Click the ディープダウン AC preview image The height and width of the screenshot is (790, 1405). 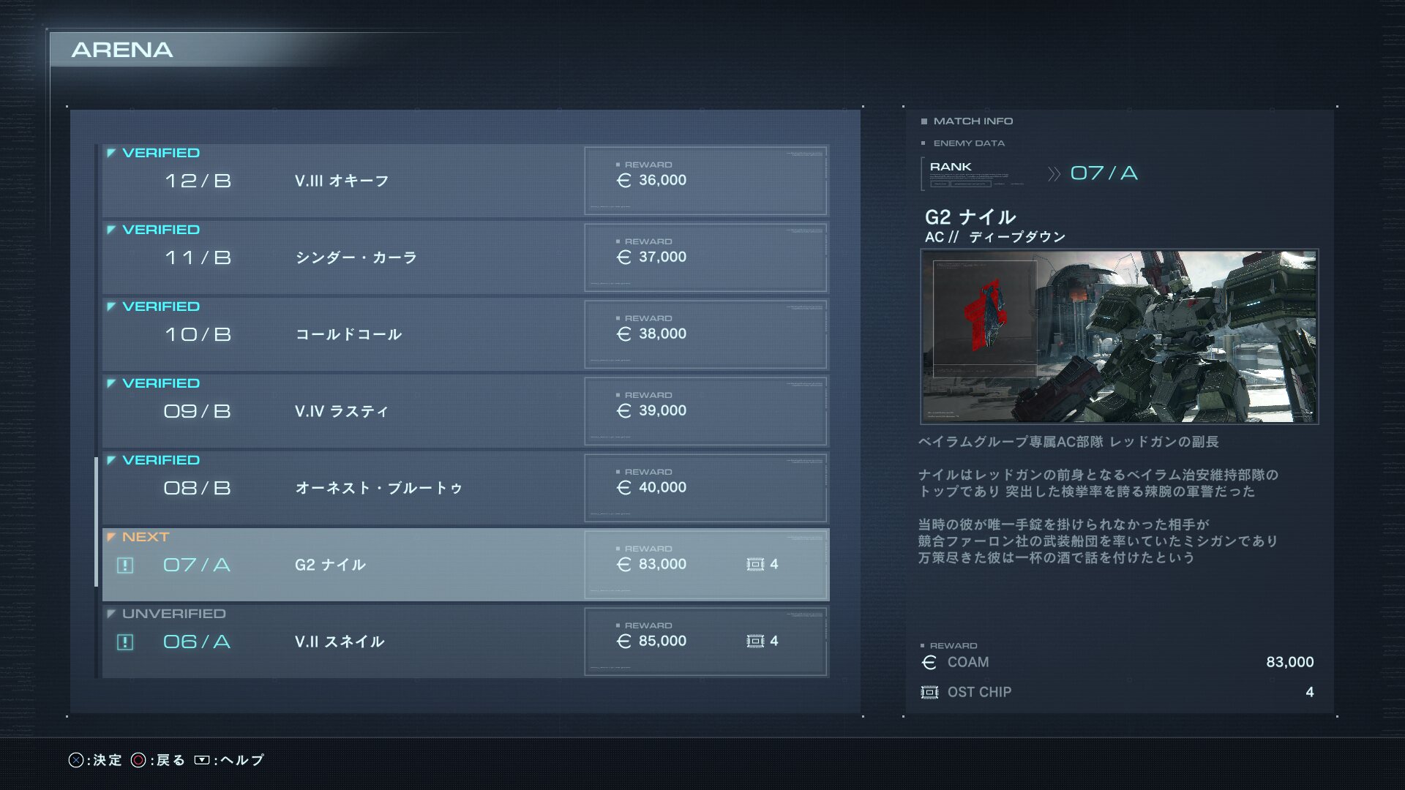click(x=1120, y=336)
